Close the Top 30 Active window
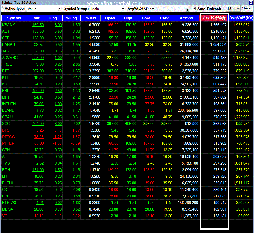Viewport: 254px width, 233px height. 251,2
